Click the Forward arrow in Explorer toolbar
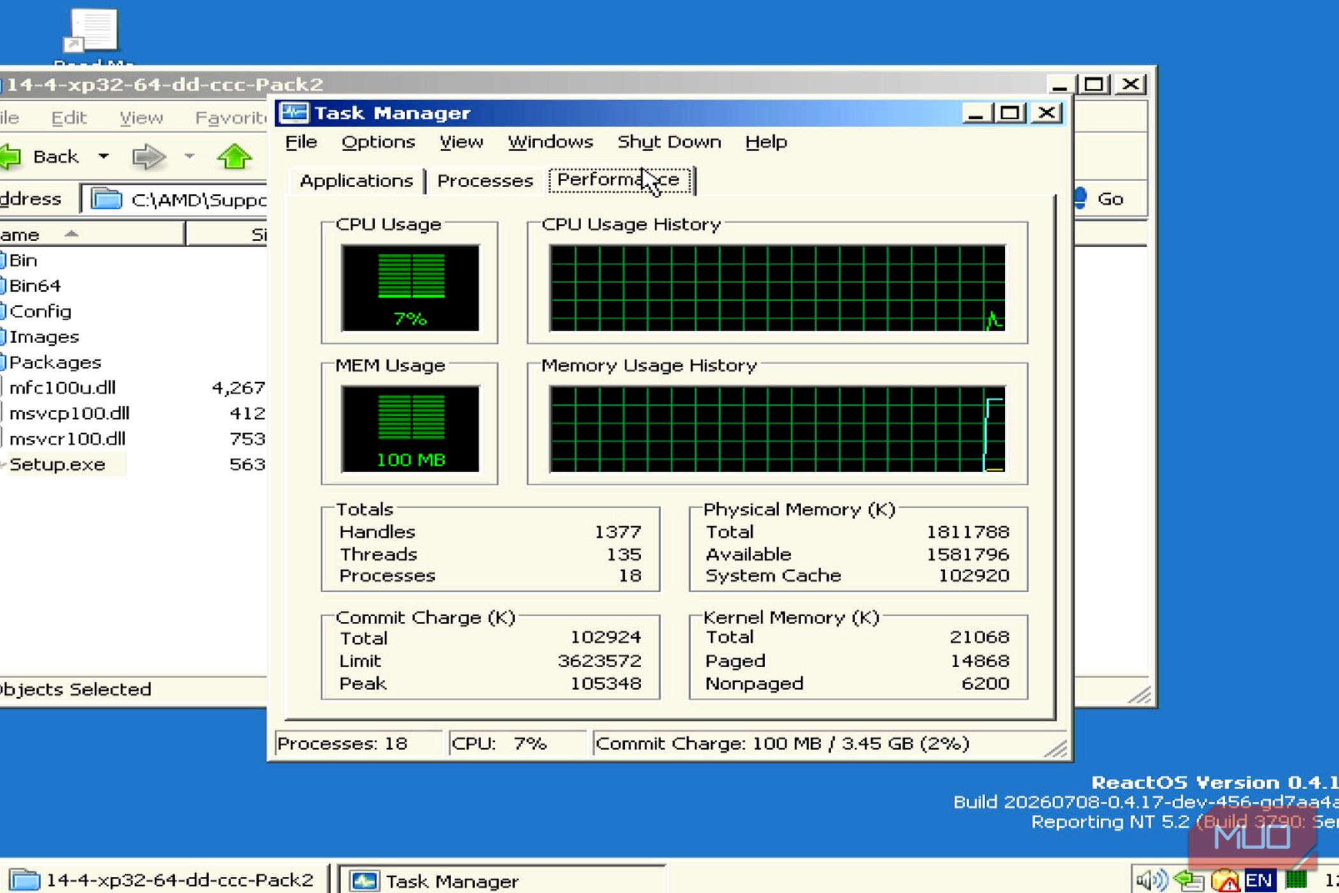This screenshot has width=1339, height=893. [149, 157]
